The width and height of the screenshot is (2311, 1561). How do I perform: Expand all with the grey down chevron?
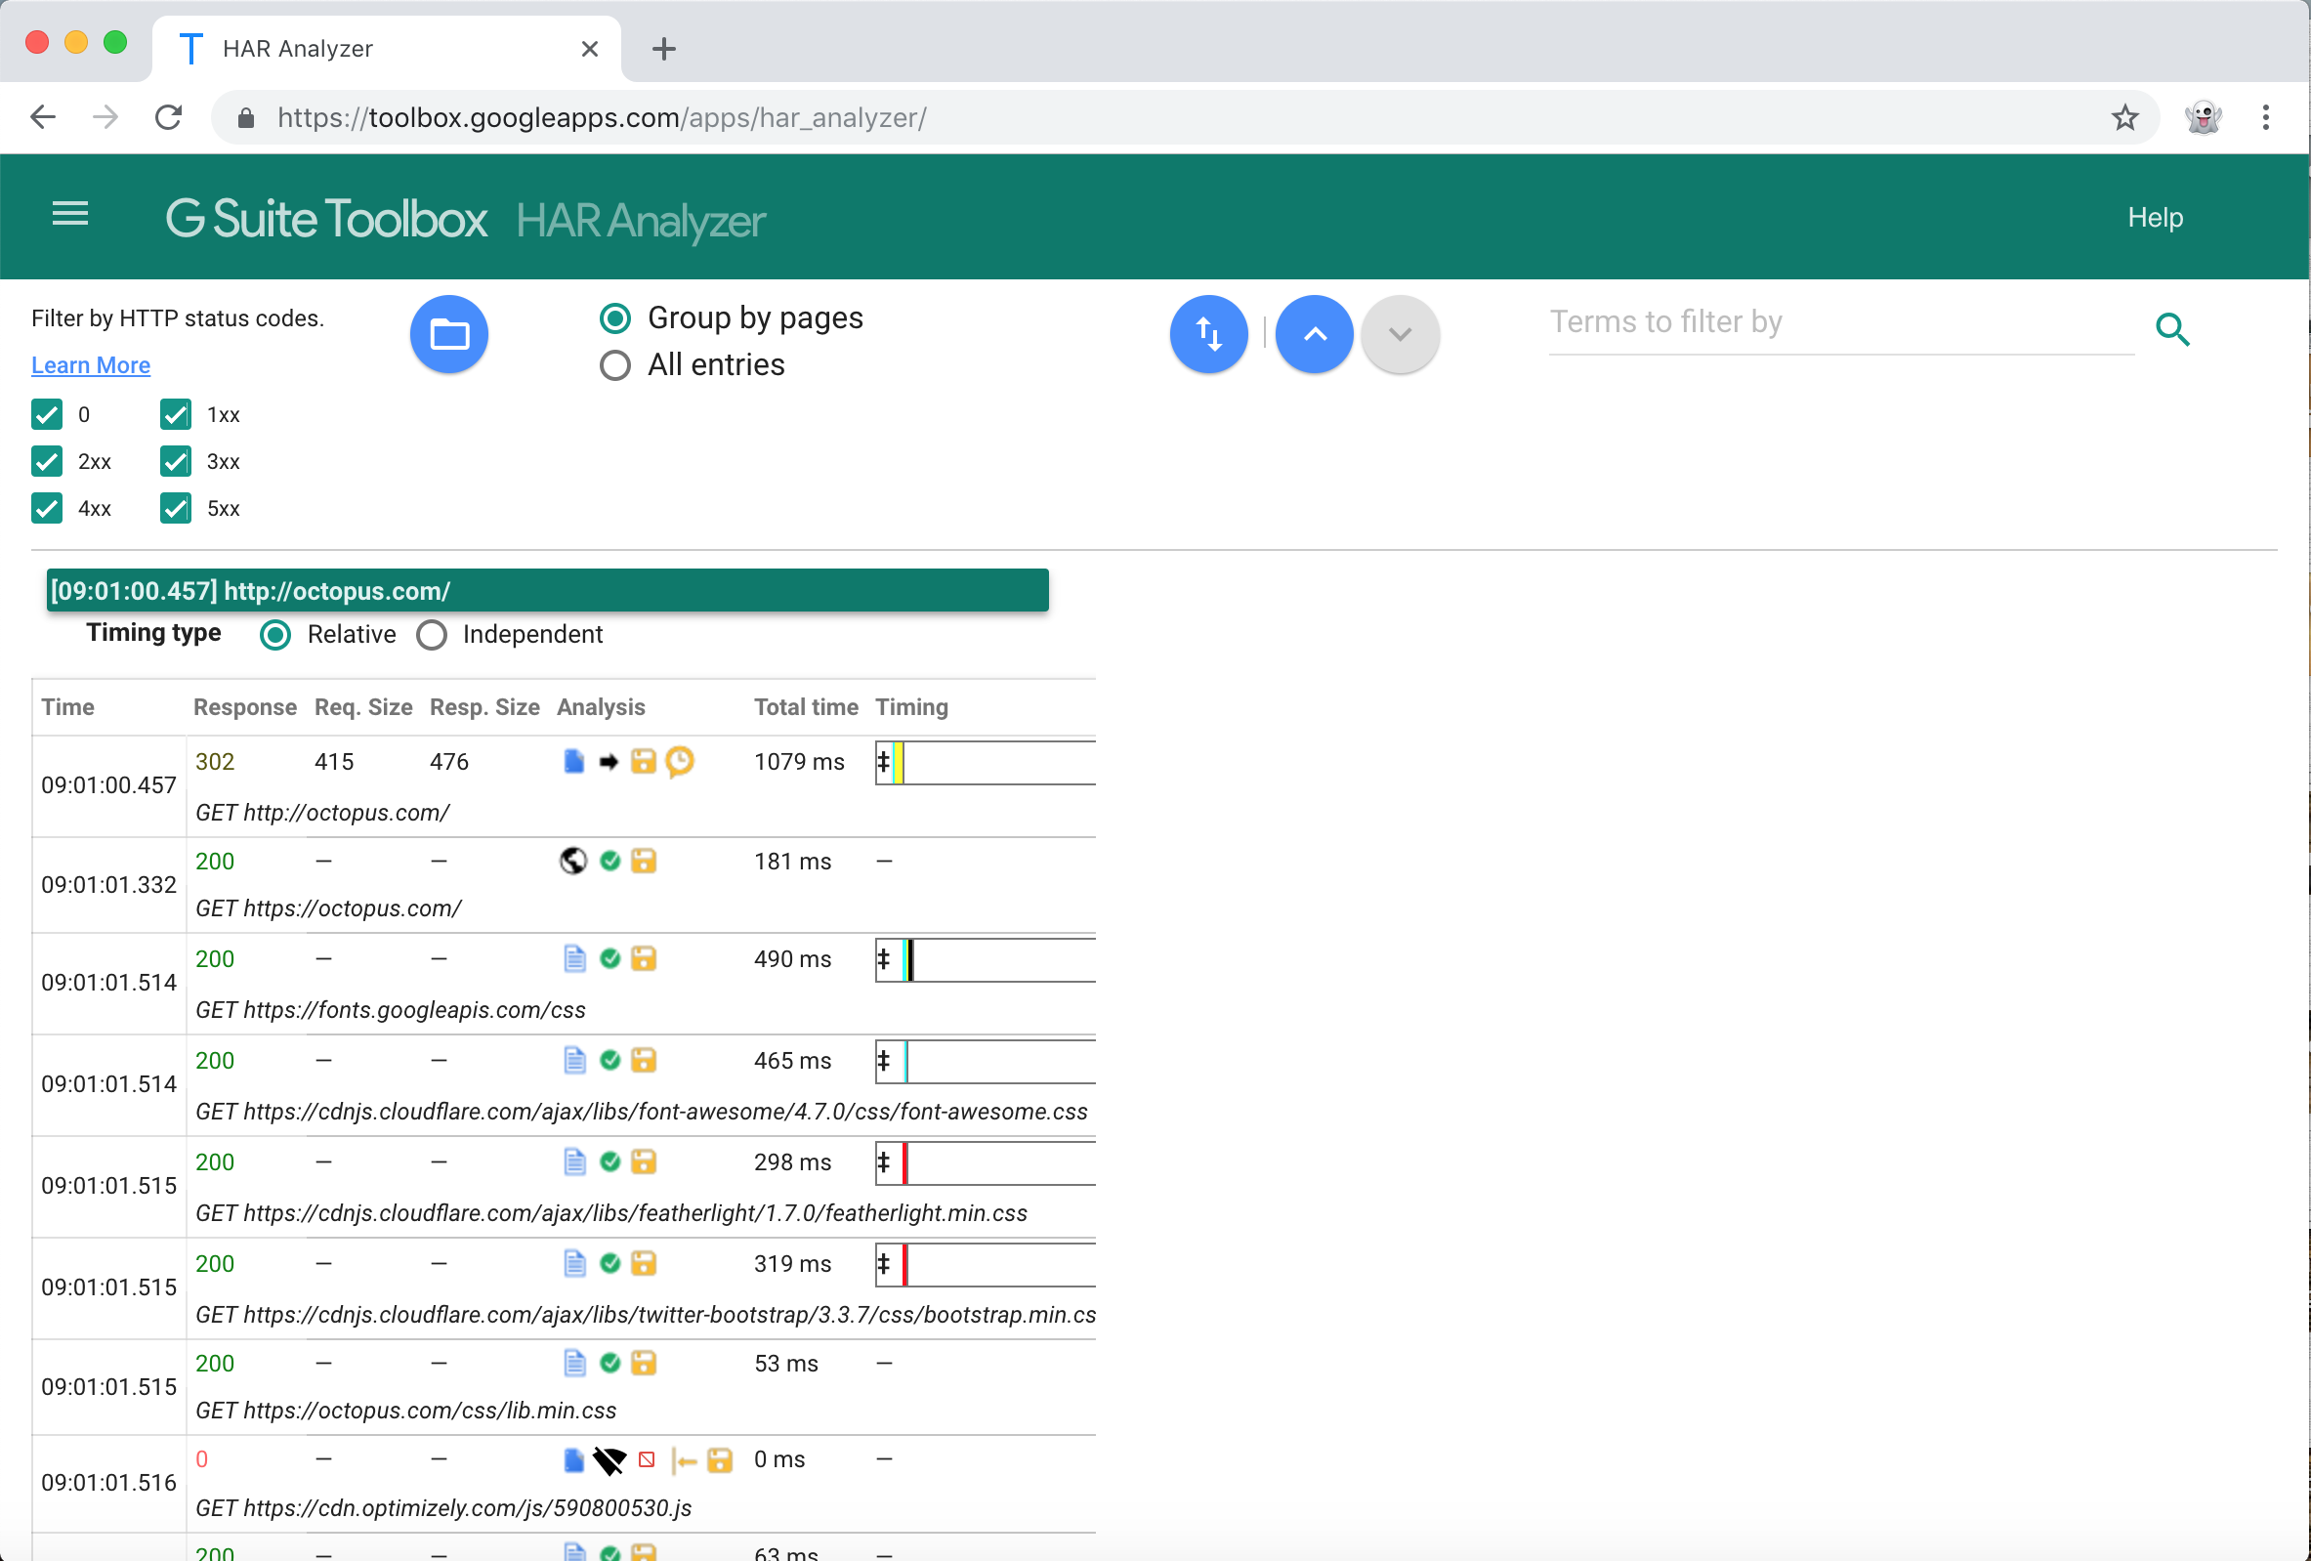click(x=1399, y=334)
